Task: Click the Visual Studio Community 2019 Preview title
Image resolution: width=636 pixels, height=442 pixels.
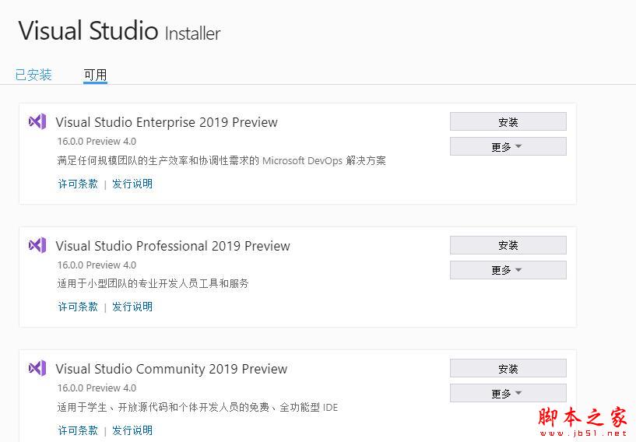Action: tap(171, 369)
